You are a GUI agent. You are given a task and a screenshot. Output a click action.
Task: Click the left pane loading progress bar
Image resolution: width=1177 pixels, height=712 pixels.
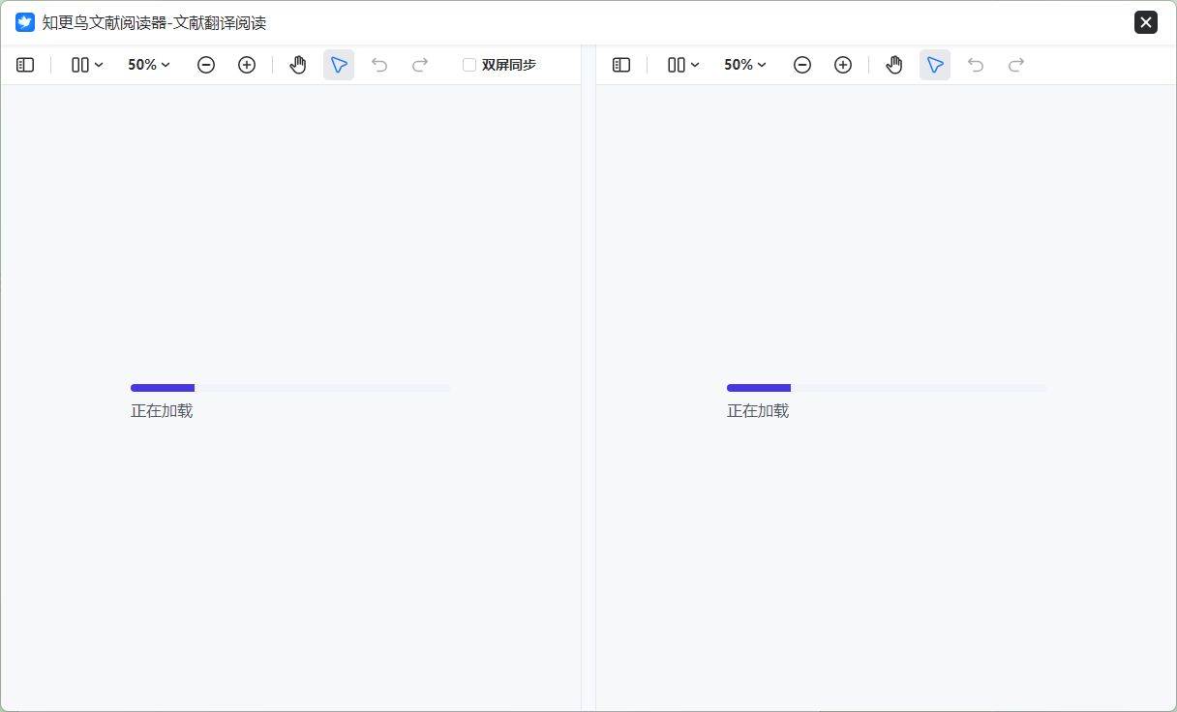coord(290,388)
